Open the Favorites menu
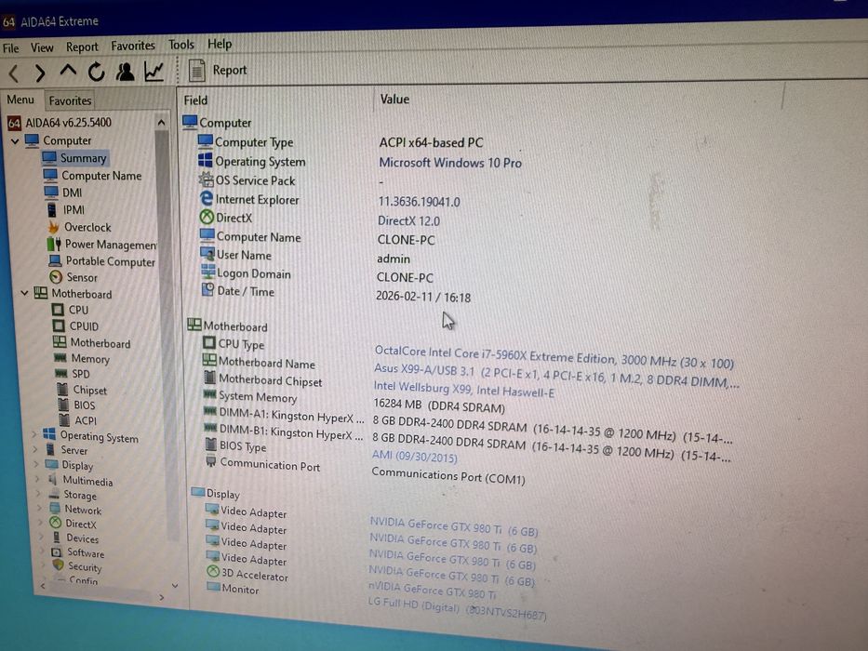Image resolution: width=868 pixels, height=651 pixels. pyautogui.click(x=133, y=46)
